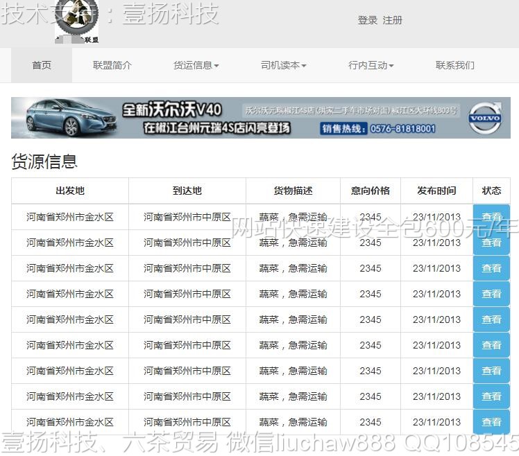Click 查看 button in the eighth row

click(491, 396)
